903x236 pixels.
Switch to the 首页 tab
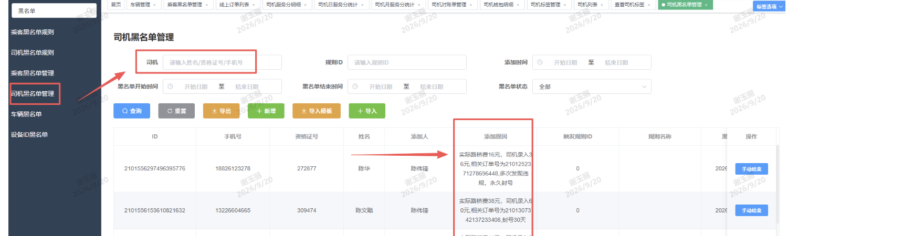coord(115,5)
